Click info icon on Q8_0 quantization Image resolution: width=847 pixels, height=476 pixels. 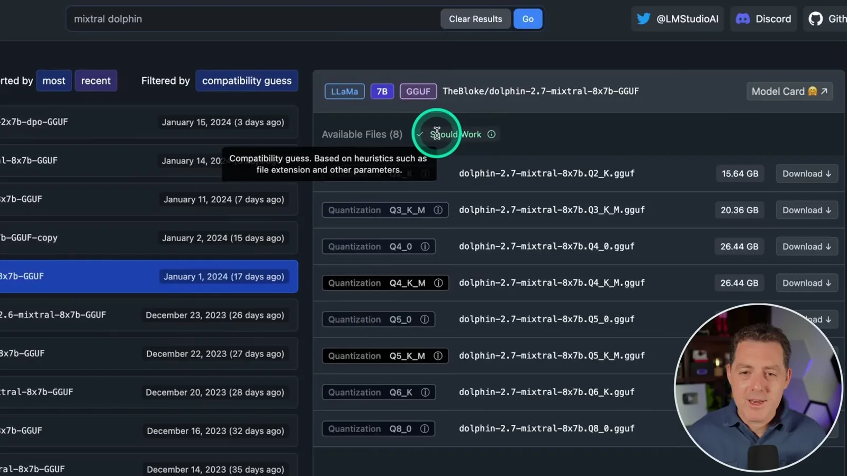tap(425, 429)
